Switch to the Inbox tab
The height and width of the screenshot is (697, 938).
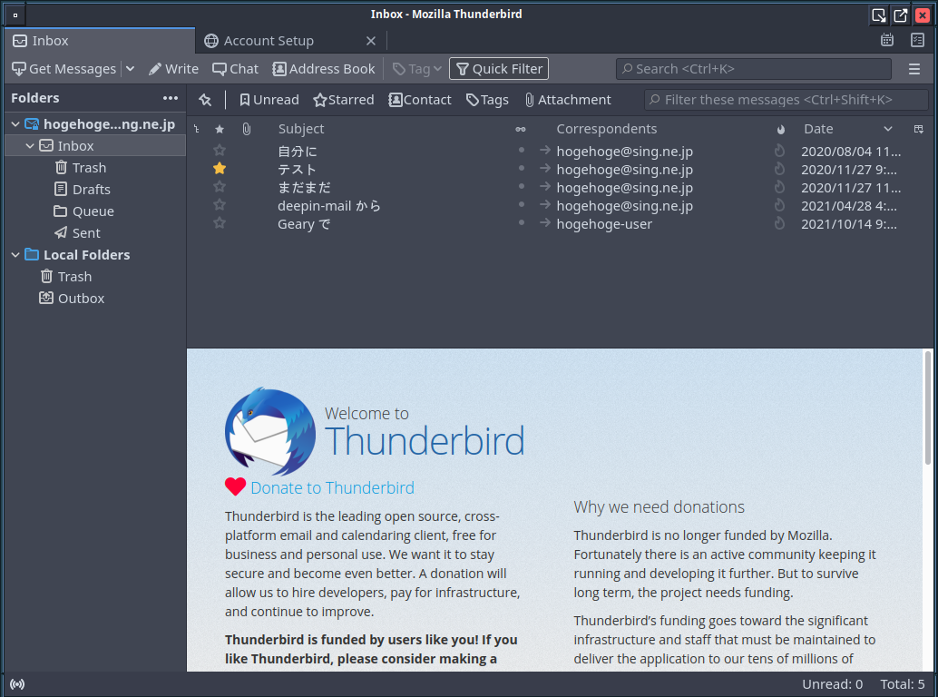tap(101, 41)
